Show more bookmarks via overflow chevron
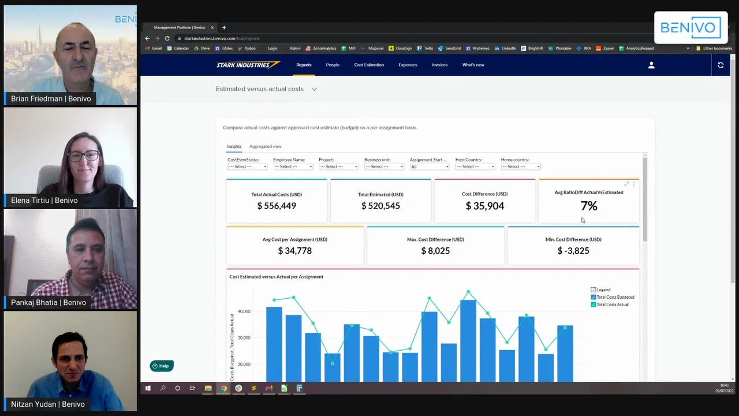 pos(688,49)
